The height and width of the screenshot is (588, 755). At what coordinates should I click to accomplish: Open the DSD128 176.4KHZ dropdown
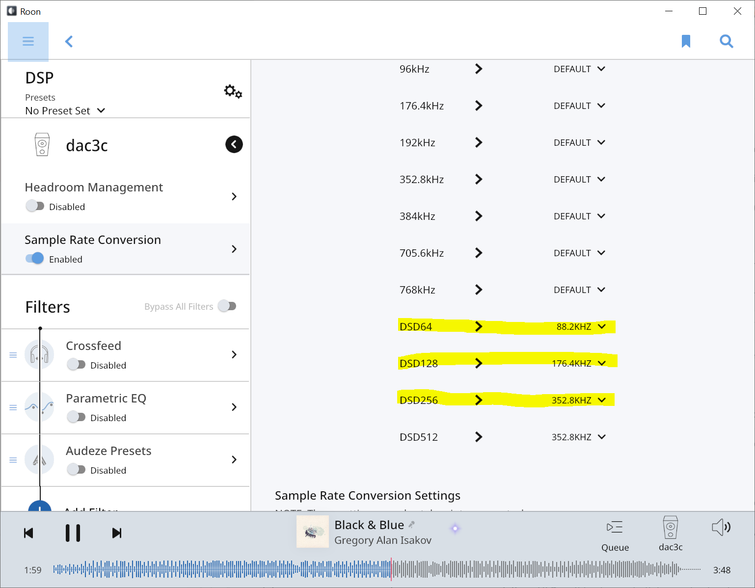pos(579,364)
